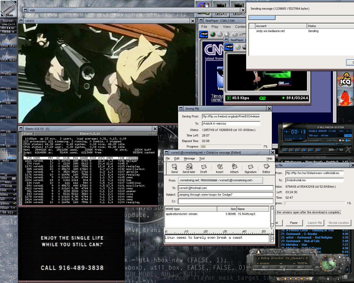Select the 15.RAIN.mp3 attachment row
This screenshot has width=354, height=283.
click(x=217, y=214)
